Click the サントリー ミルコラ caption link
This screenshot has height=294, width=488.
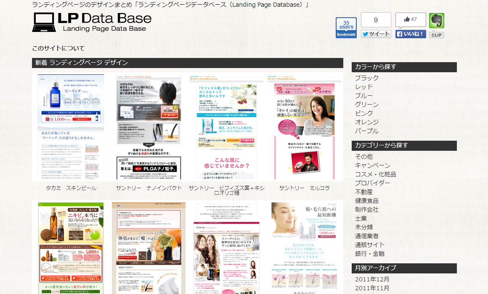[305, 188]
